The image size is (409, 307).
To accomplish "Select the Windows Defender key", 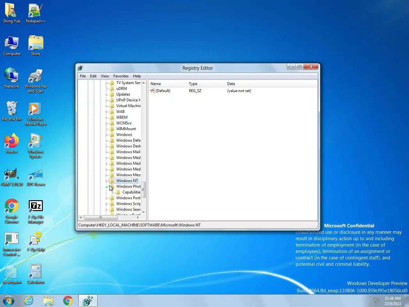I will [x=128, y=140].
